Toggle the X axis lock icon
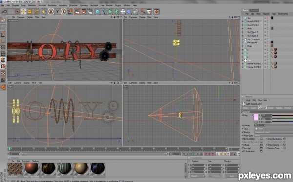 click(x=51, y=12)
